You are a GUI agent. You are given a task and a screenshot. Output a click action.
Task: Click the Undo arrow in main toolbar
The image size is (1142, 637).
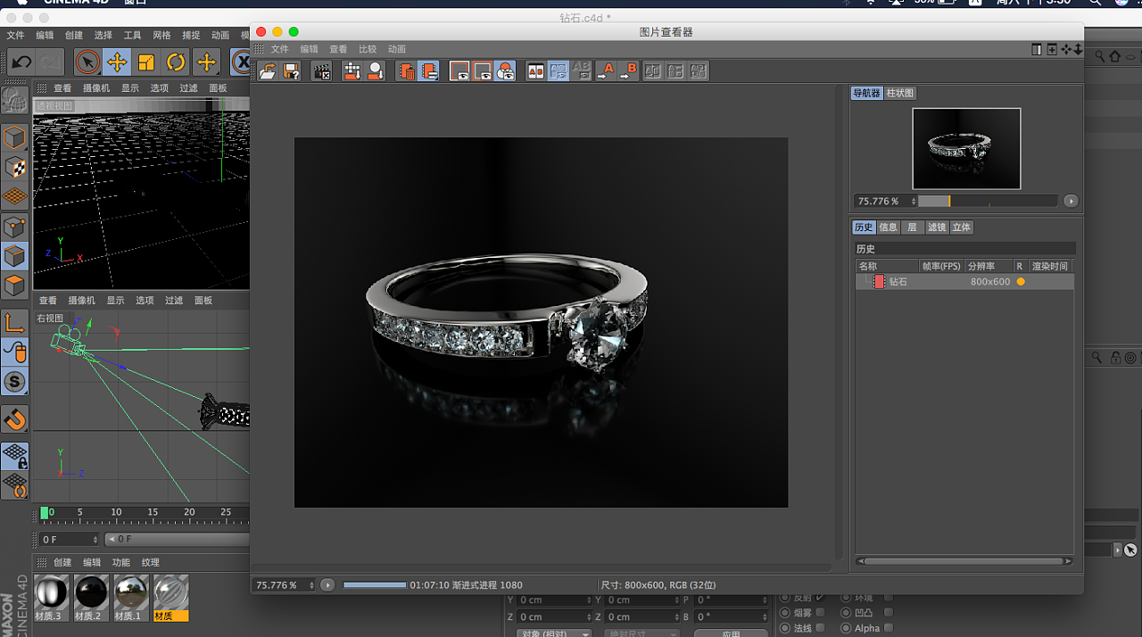[x=21, y=62]
